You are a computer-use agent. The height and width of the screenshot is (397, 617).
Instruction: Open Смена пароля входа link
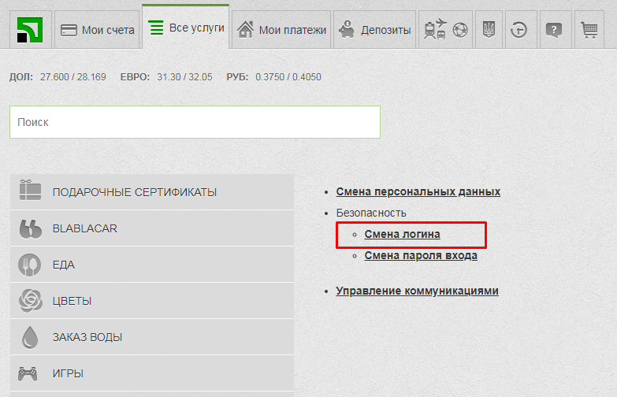click(421, 255)
